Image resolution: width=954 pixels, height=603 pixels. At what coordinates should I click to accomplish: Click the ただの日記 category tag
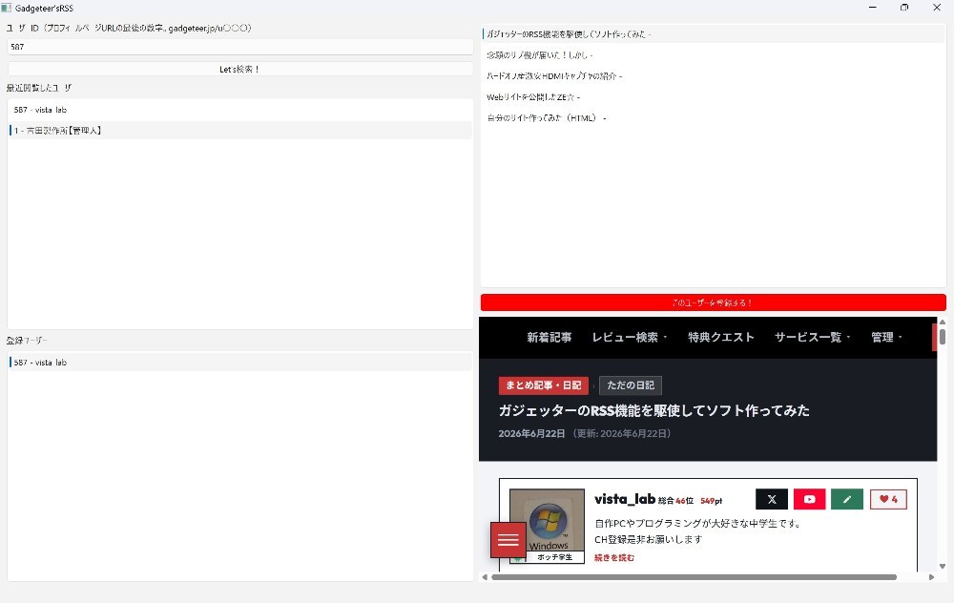pyautogui.click(x=631, y=385)
